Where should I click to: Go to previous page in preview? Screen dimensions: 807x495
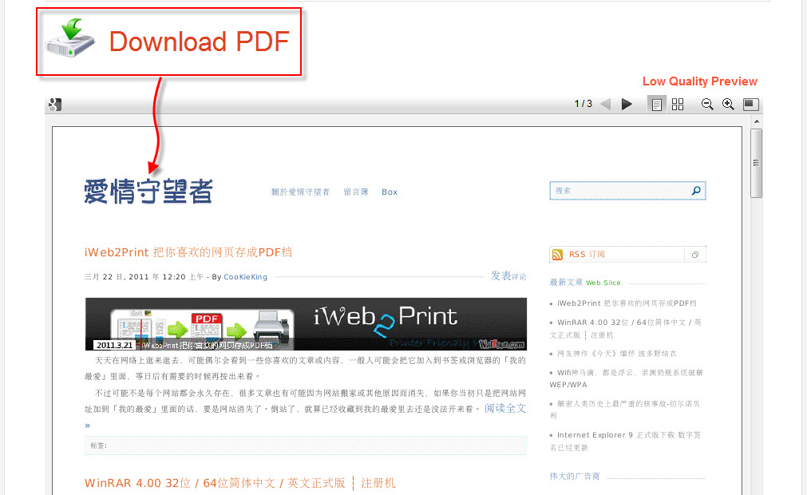[x=605, y=105]
